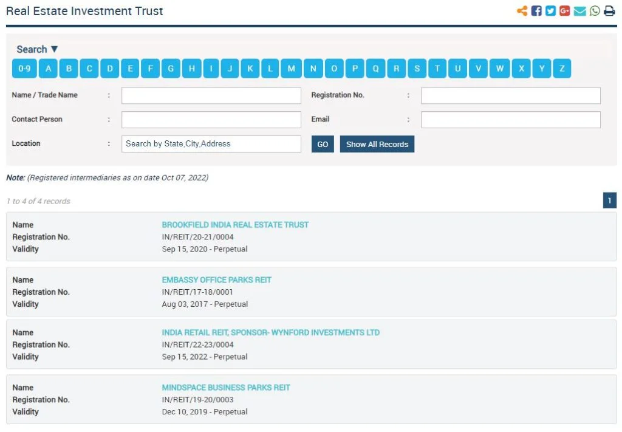Screen dimensions: 622x432
Task: Select validity Sep 15, 2020 - Perpetual
Action: 205,249
